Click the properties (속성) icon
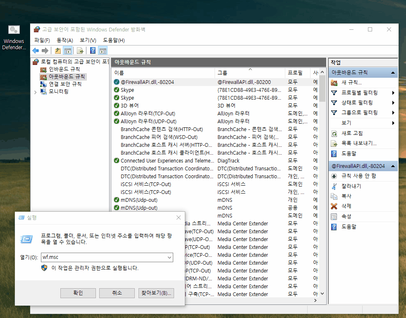Image resolution: width=406 pixels, height=318 pixels. (334, 217)
